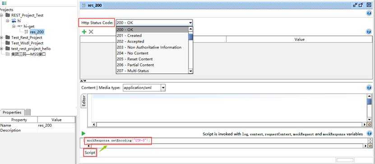Screen dimensions: 375x164
Task: Click the GET method icon beside hi-get
Action: 20,27
